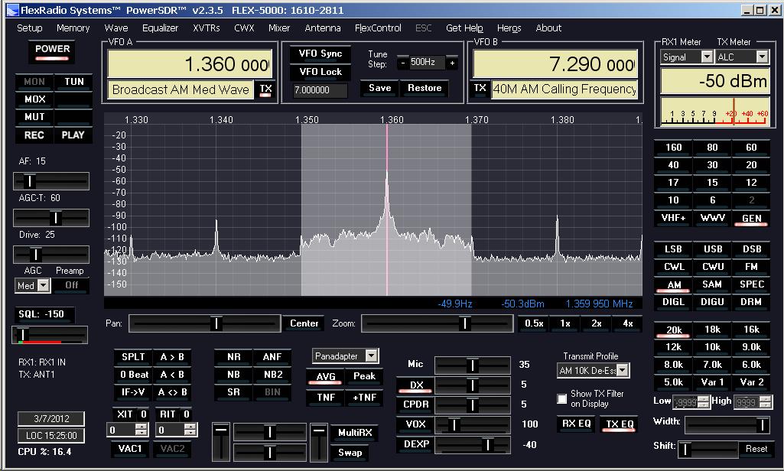784x471 pixels.
Task: Click the Center pan button
Action: (x=304, y=323)
